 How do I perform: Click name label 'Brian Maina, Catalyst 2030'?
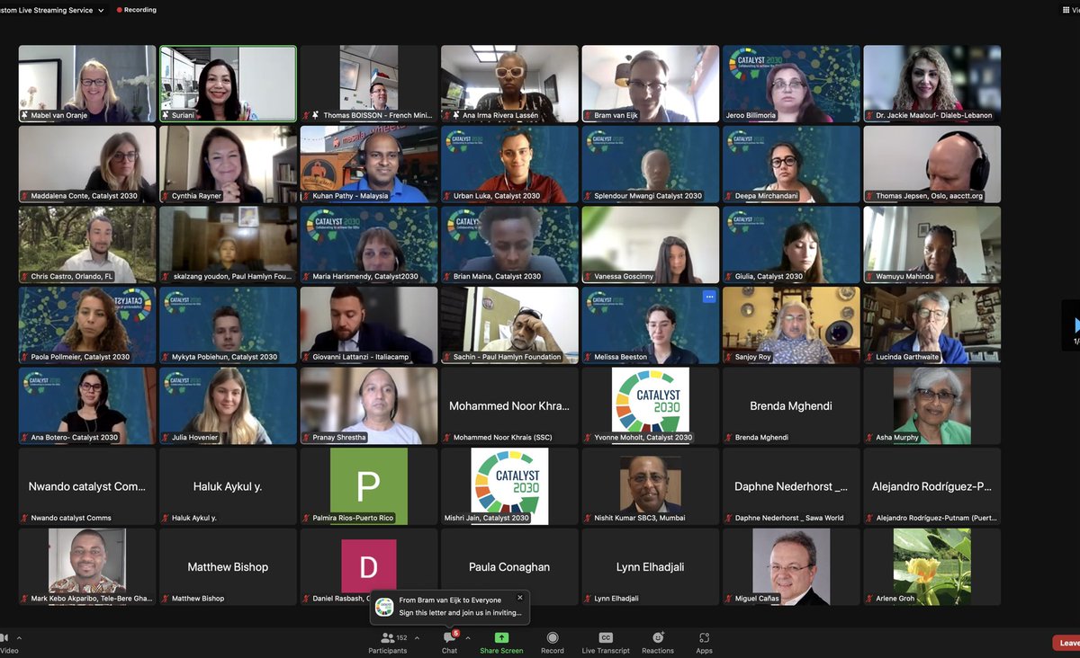tap(497, 276)
